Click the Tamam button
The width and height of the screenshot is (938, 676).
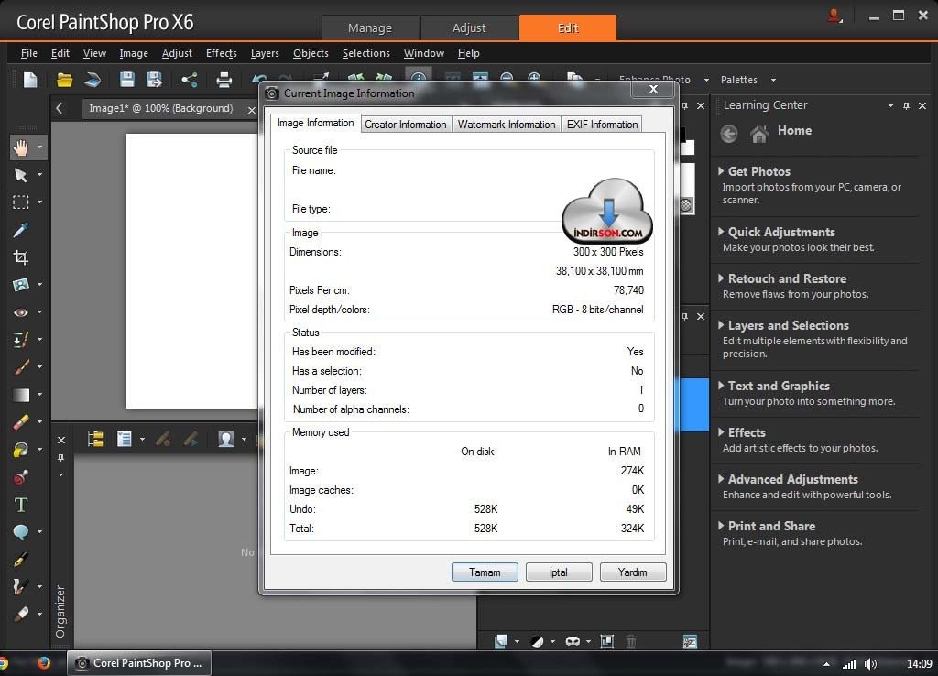[x=485, y=572]
